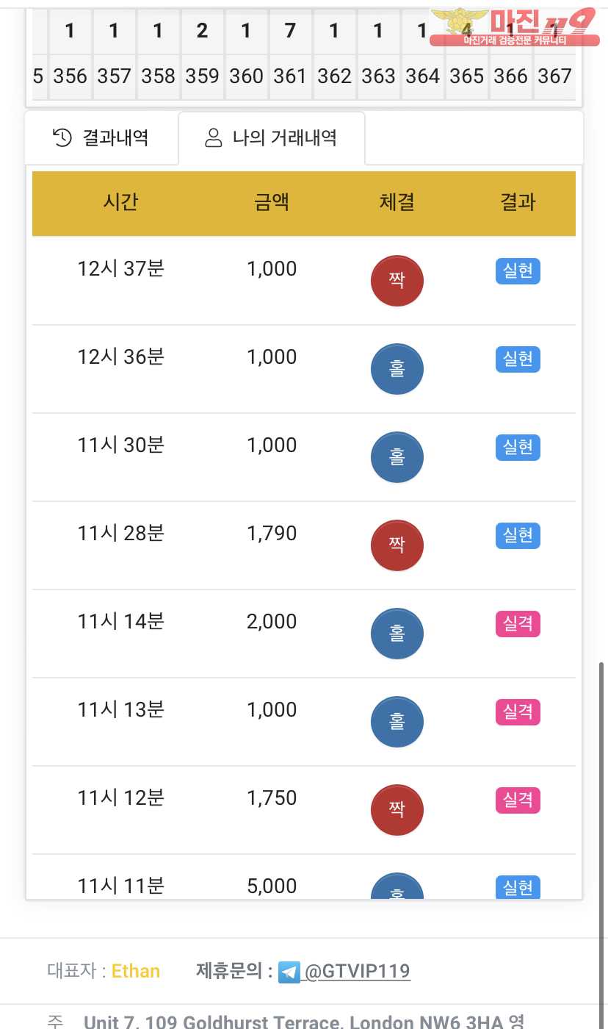Open the @GTVIP119 Telegram link

tap(357, 972)
